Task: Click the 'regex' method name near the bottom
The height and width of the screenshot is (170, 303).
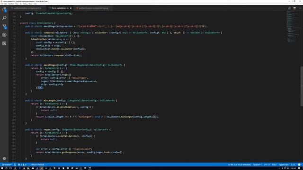Action: 47,129
